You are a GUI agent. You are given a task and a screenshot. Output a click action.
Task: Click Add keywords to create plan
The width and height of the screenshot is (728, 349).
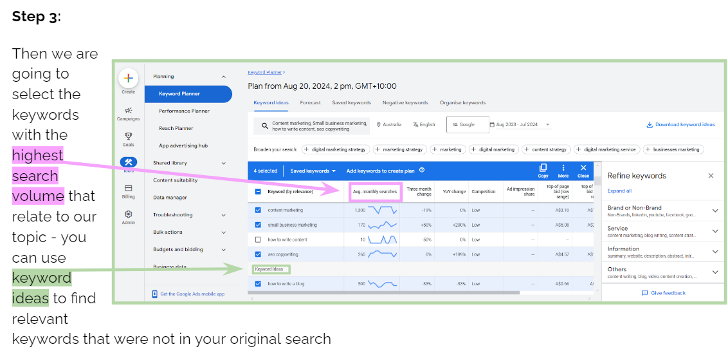click(382, 171)
